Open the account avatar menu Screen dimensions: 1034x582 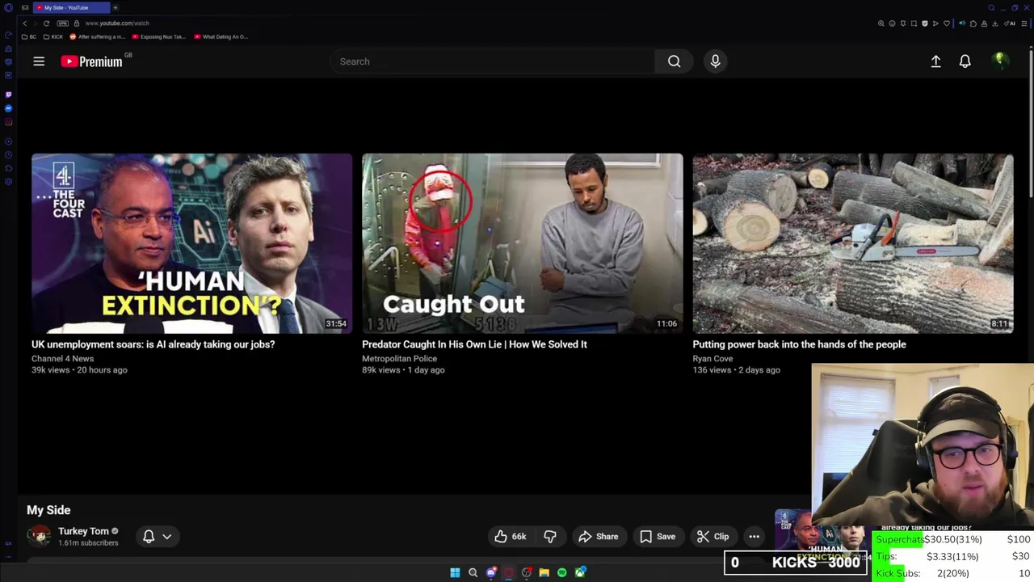[x=1000, y=61]
